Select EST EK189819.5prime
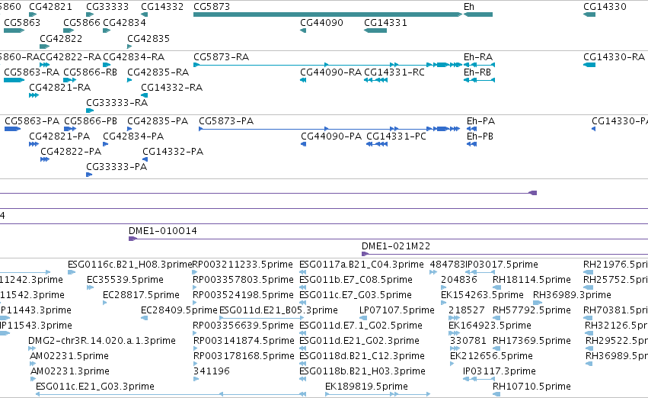 [x=378, y=394]
